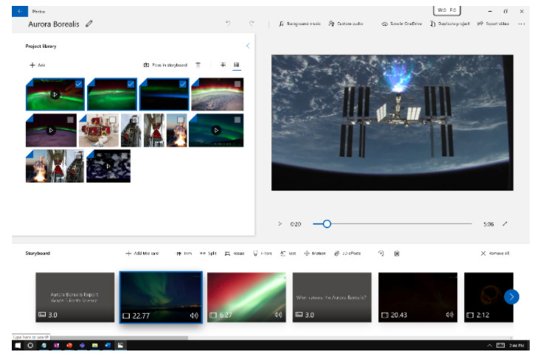The image size is (540, 363).
Task: Open Background music options
Action: click(300, 24)
